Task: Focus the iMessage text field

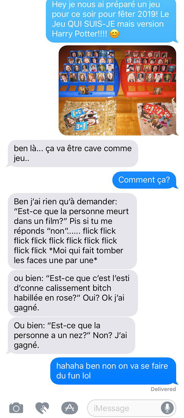Action: [132, 408]
